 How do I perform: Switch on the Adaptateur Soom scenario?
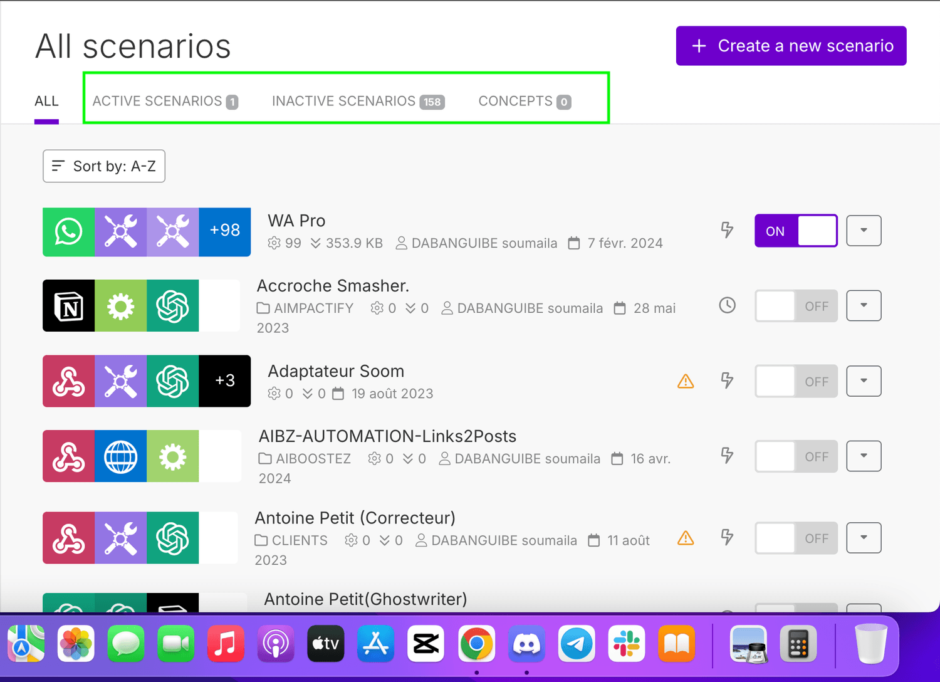[796, 381]
